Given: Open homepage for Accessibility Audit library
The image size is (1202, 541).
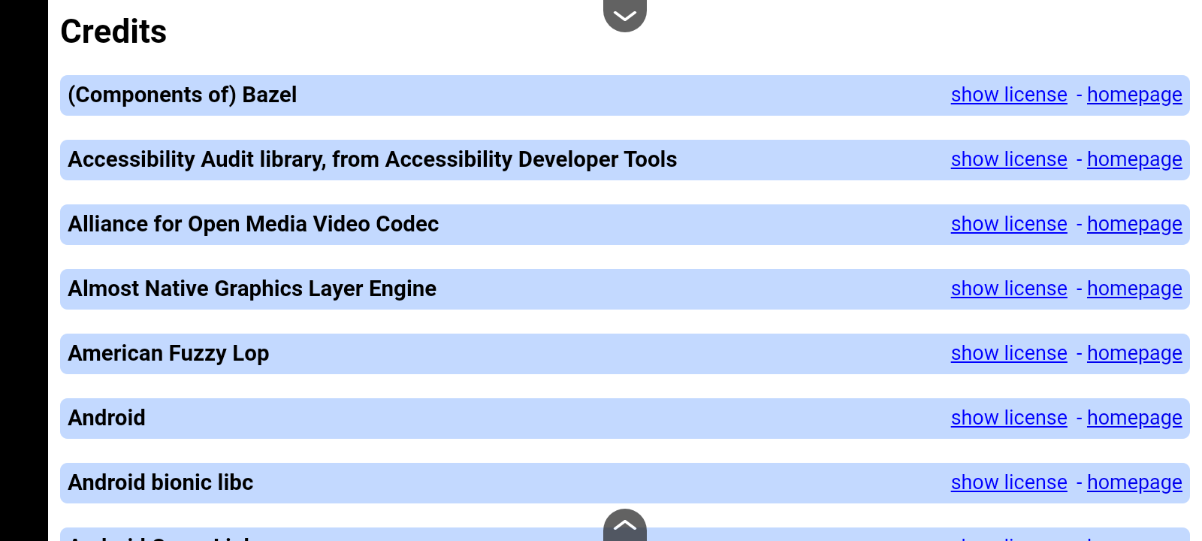Looking at the screenshot, I should click(1134, 159).
